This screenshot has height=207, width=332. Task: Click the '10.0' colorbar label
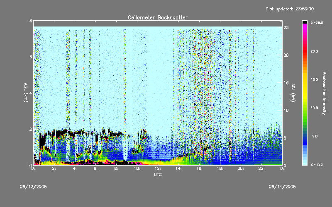coord(314,108)
